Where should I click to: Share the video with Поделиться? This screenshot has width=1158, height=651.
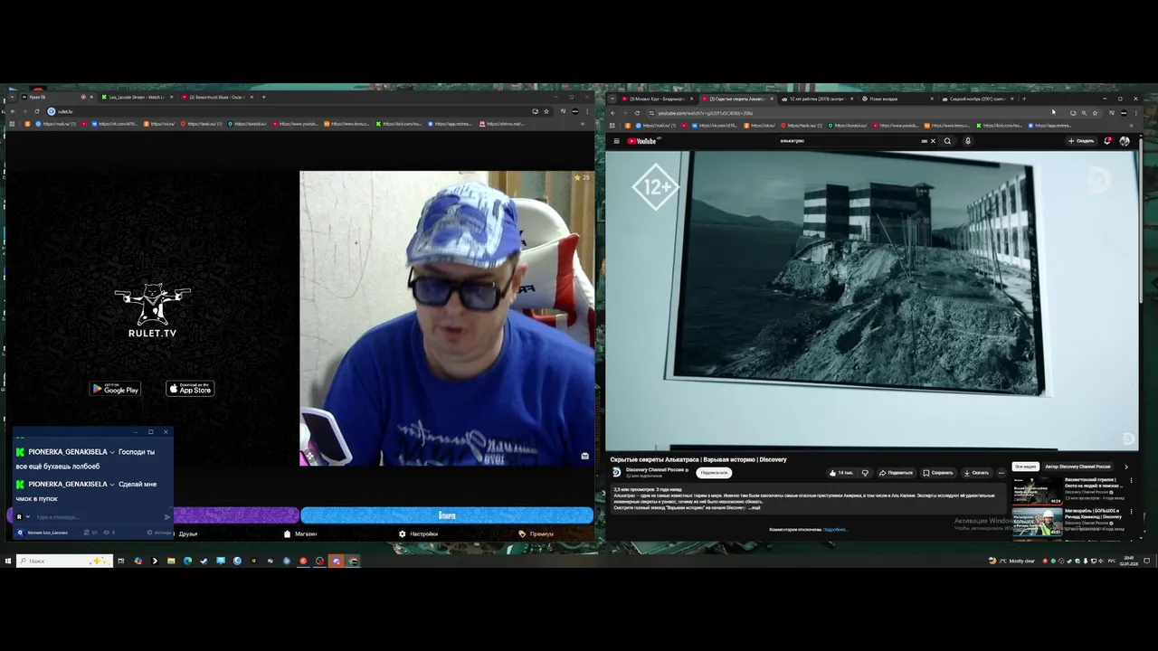[x=897, y=473]
